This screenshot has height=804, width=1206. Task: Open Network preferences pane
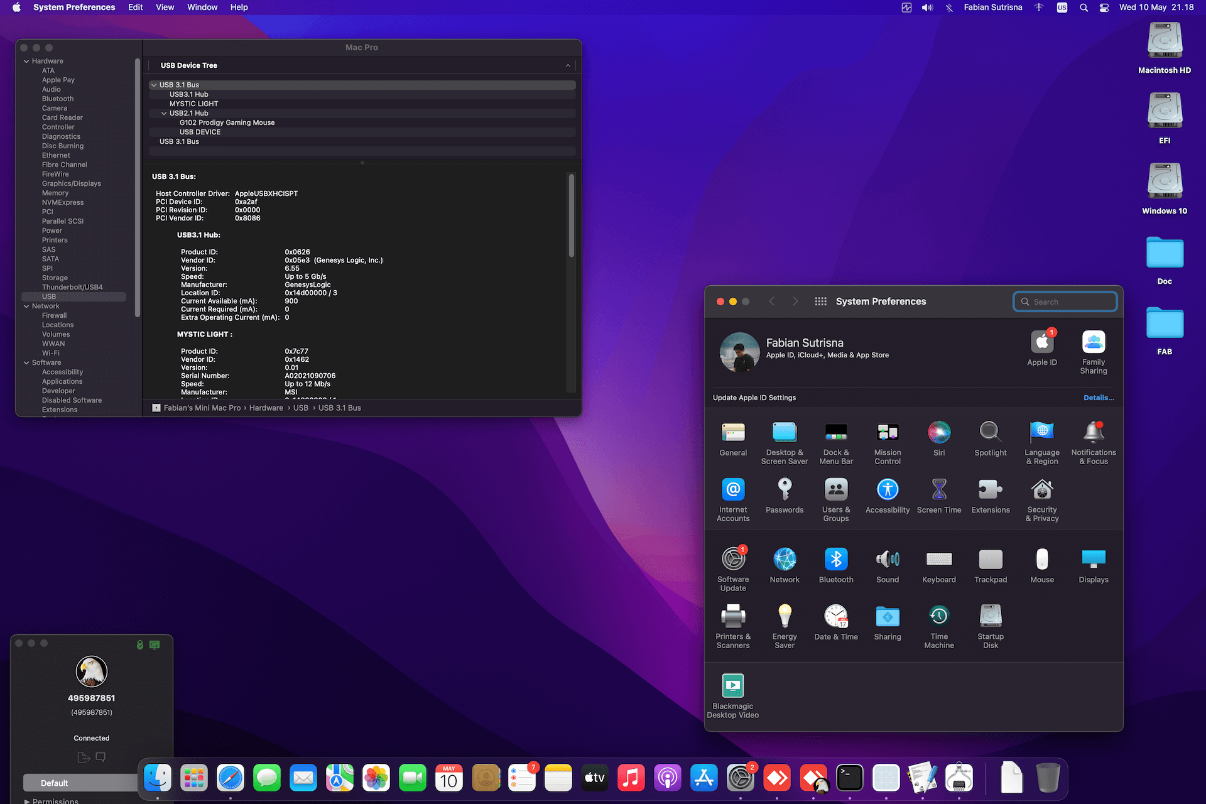pos(785,565)
